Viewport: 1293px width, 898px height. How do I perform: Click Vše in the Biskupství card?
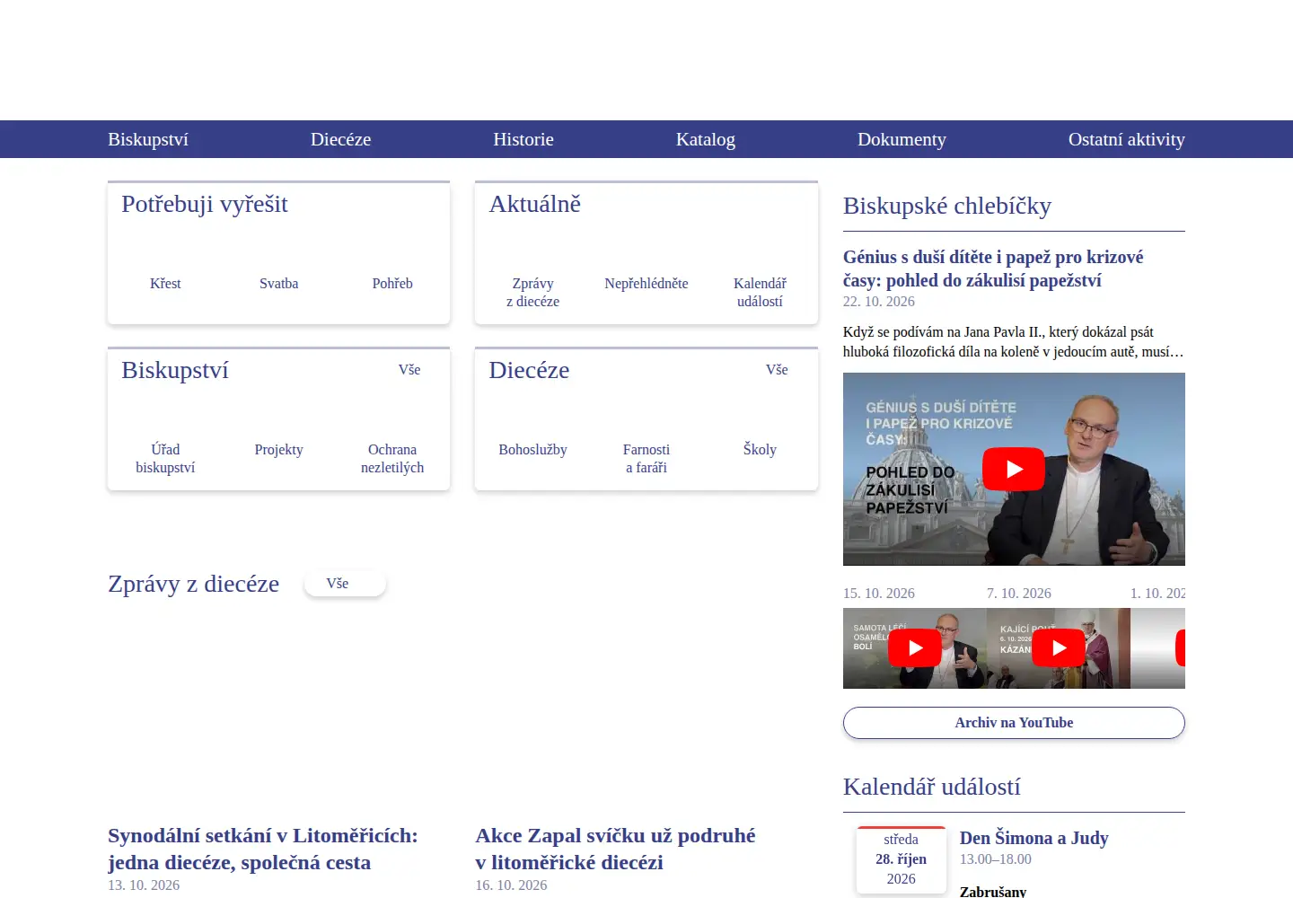(409, 369)
